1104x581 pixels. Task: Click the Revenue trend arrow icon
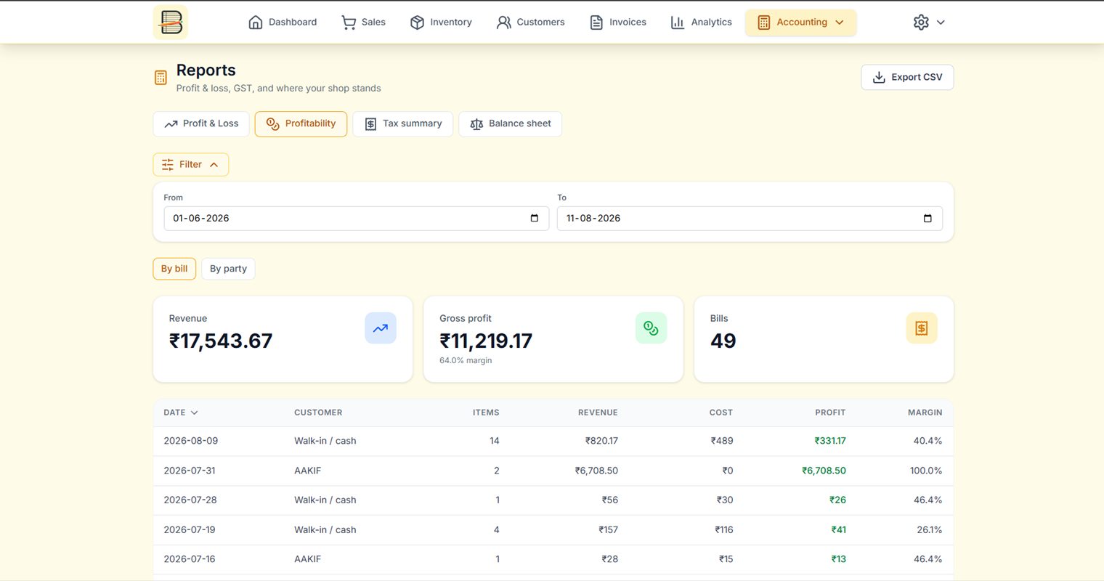point(381,328)
